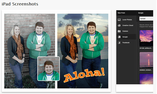Select the Google label in sidebar

[x=125, y=37]
